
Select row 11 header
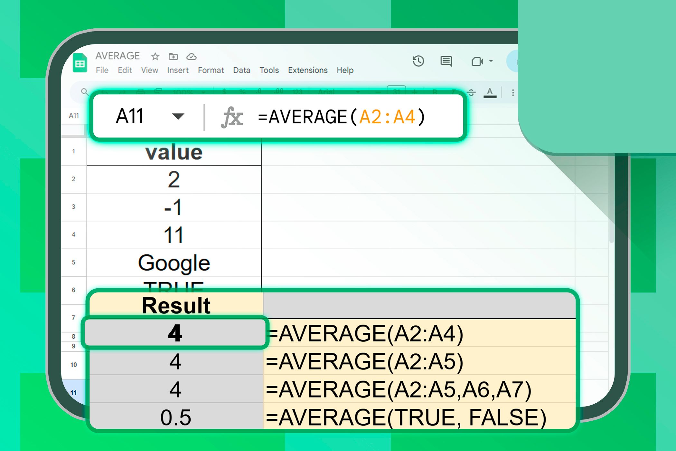pyautogui.click(x=74, y=392)
